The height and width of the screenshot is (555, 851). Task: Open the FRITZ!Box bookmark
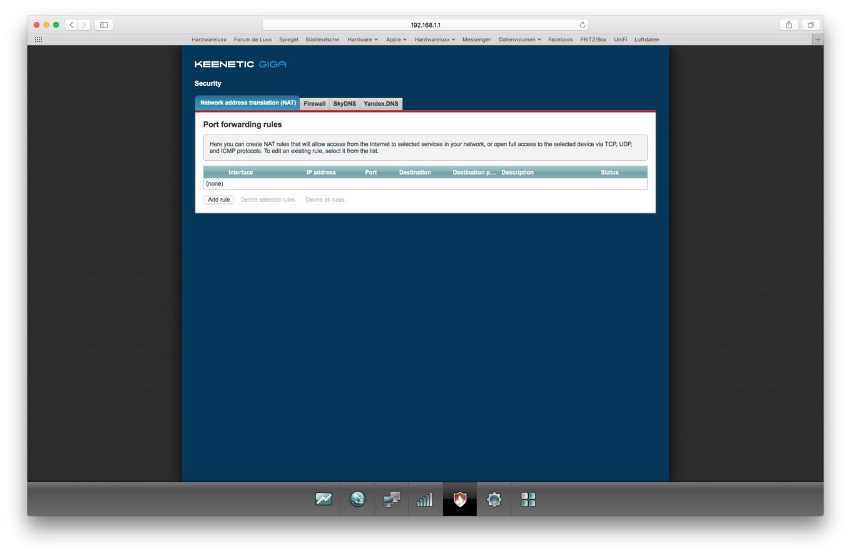[593, 39]
